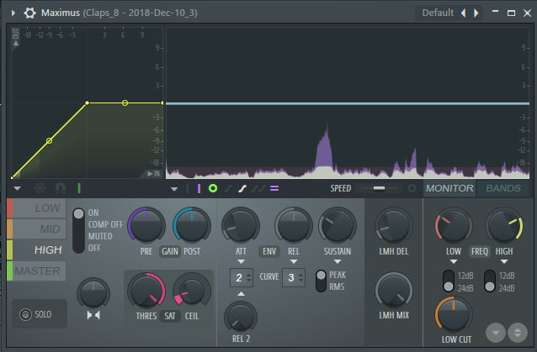
Task: Open the arrow menu below HIGH freq
Action: pos(504,261)
